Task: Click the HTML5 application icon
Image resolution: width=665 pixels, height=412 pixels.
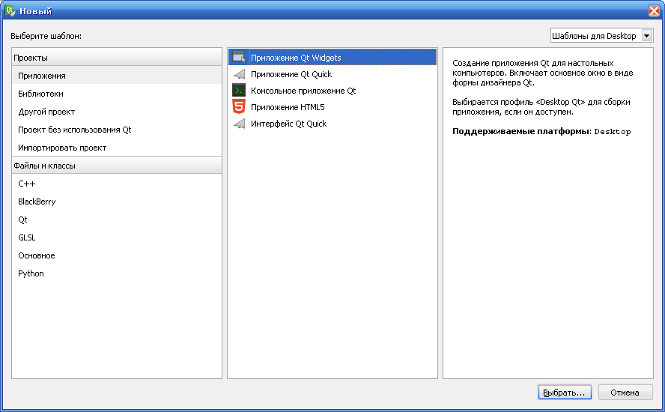Action: click(x=239, y=106)
